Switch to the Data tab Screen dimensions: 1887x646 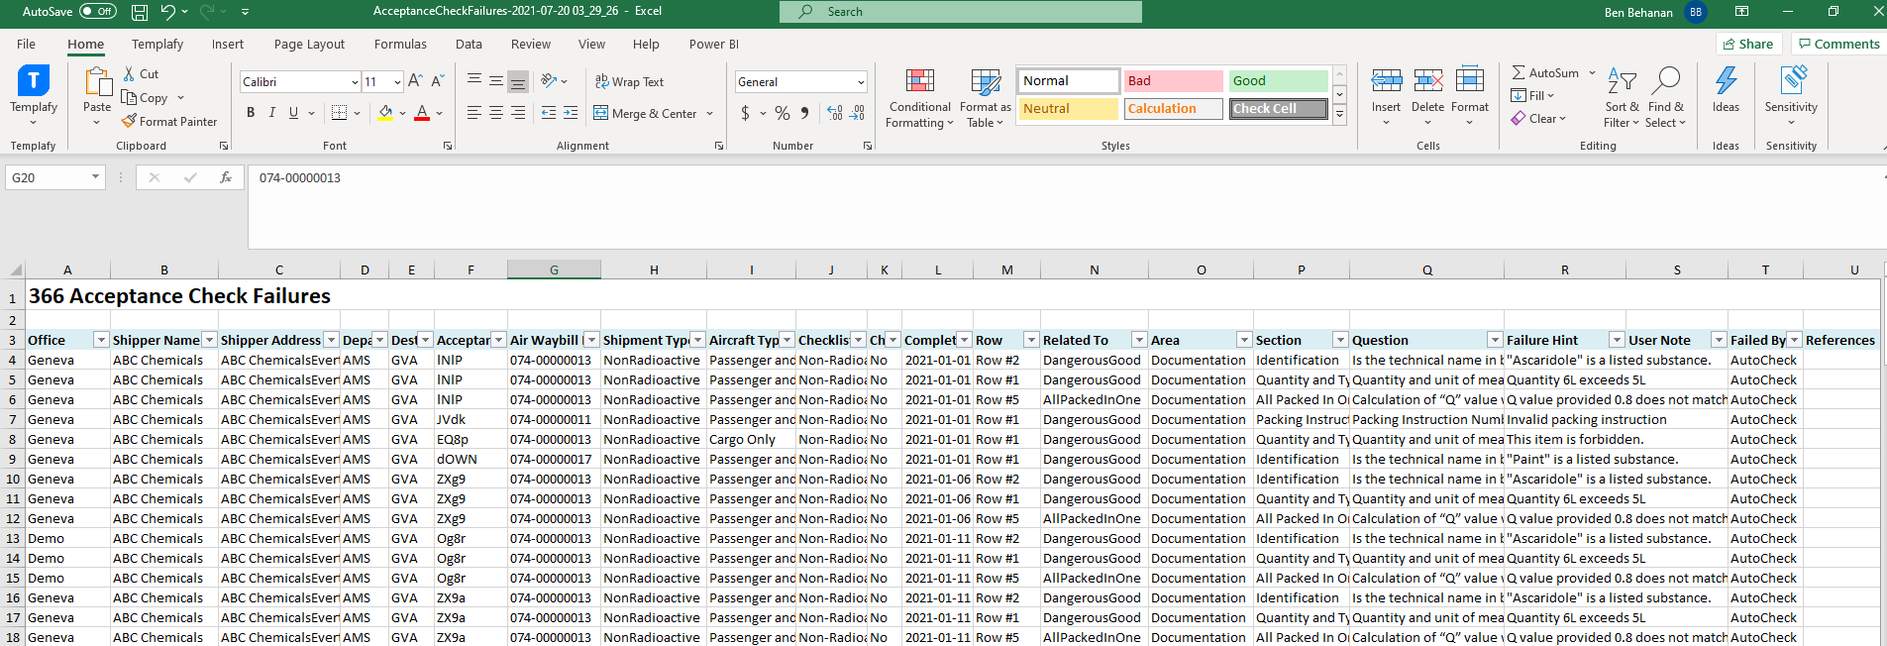(x=469, y=45)
